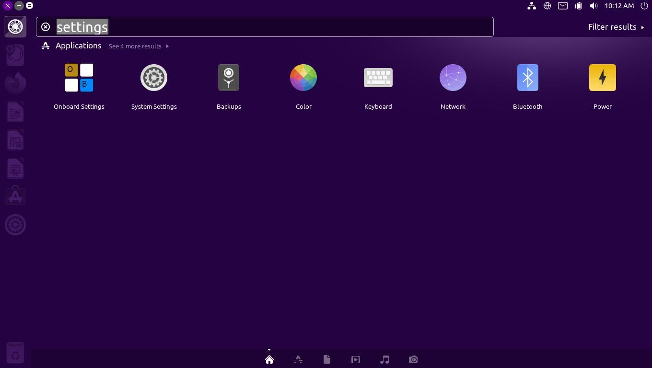Click inside the settings search box
The width and height of the screenshot is (652, 368).
[288, 27]
